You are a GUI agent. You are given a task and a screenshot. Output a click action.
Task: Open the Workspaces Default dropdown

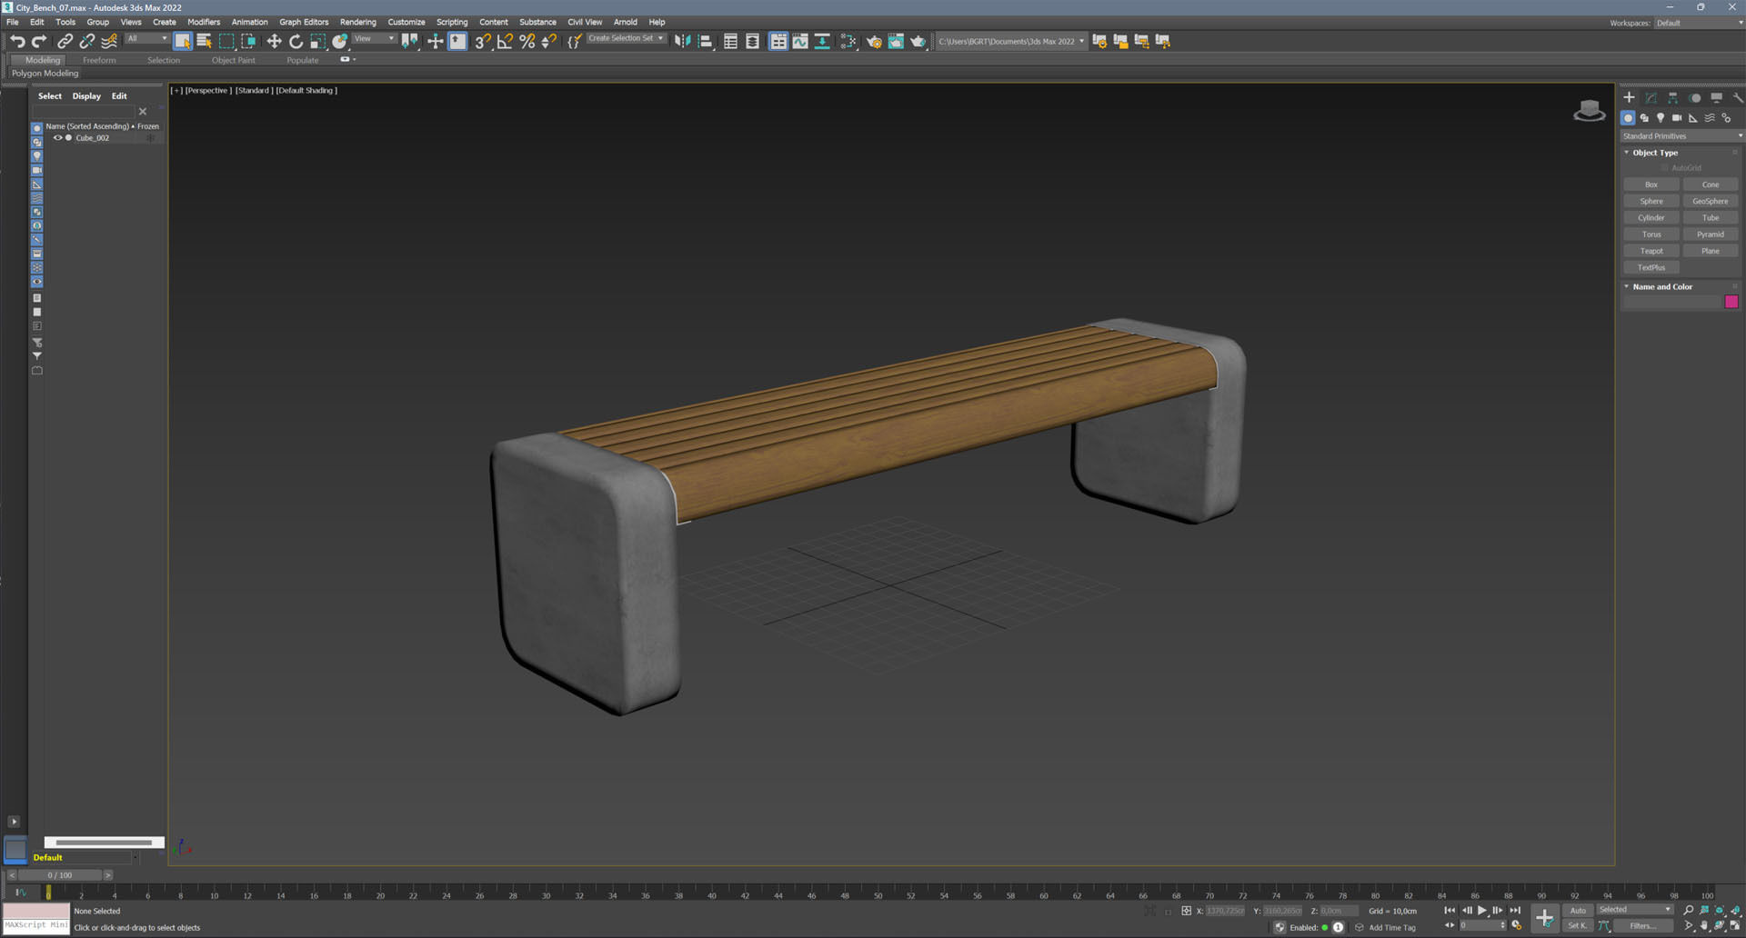[x=1699, y=23]
